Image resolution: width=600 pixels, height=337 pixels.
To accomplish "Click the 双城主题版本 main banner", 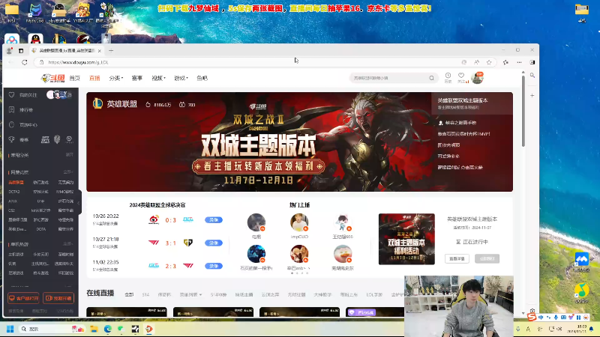I will [259, 142].
